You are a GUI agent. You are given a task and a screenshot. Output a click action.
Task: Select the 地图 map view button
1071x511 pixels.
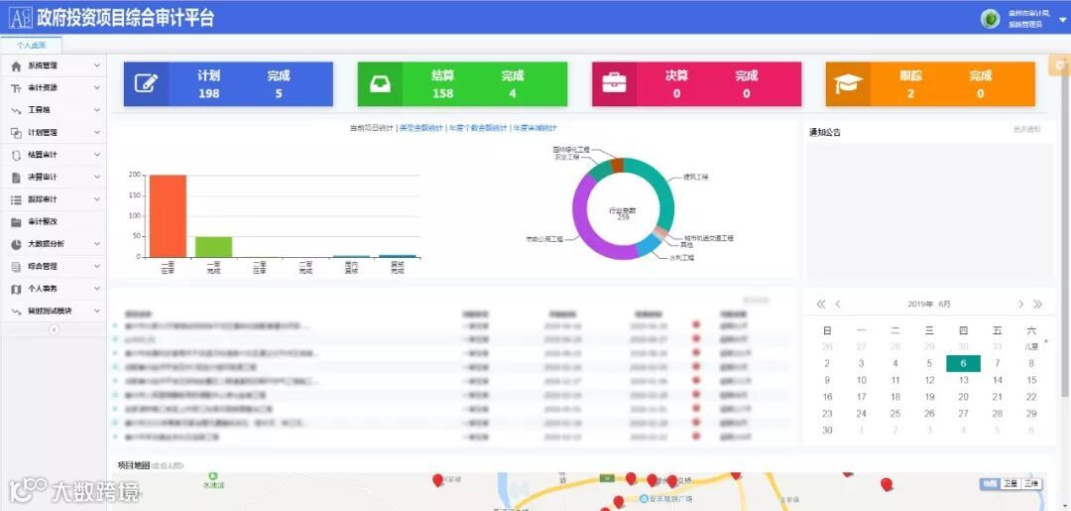pos(989,483)
